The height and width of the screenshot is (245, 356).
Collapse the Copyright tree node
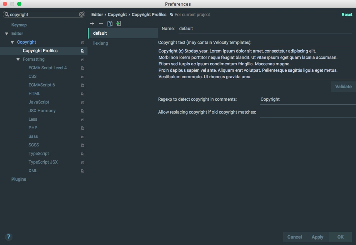point(12,42)
